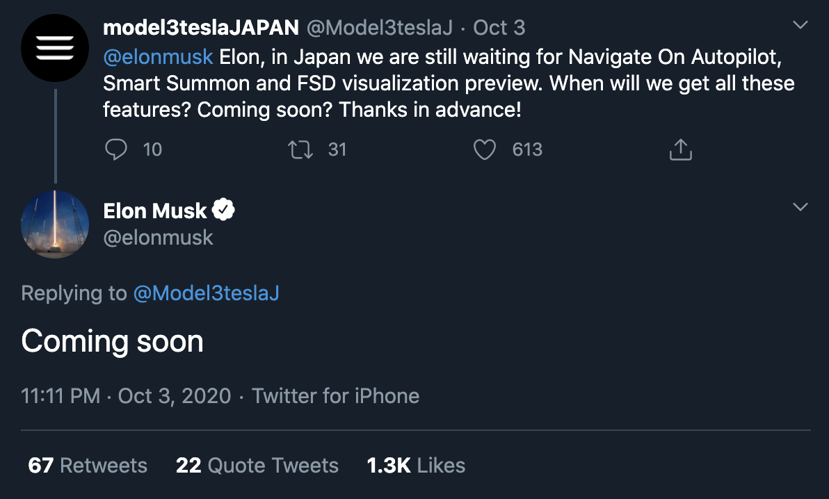
Task: Open the Twitter for iPhone source link
Action: [335, 396]
